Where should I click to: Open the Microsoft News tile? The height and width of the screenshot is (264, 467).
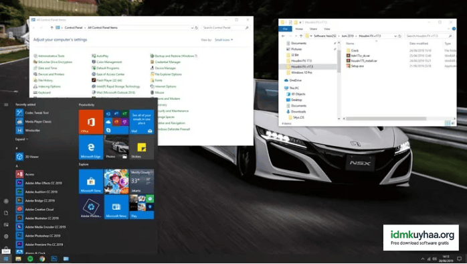pyautogui.click(x=116, y=207)
